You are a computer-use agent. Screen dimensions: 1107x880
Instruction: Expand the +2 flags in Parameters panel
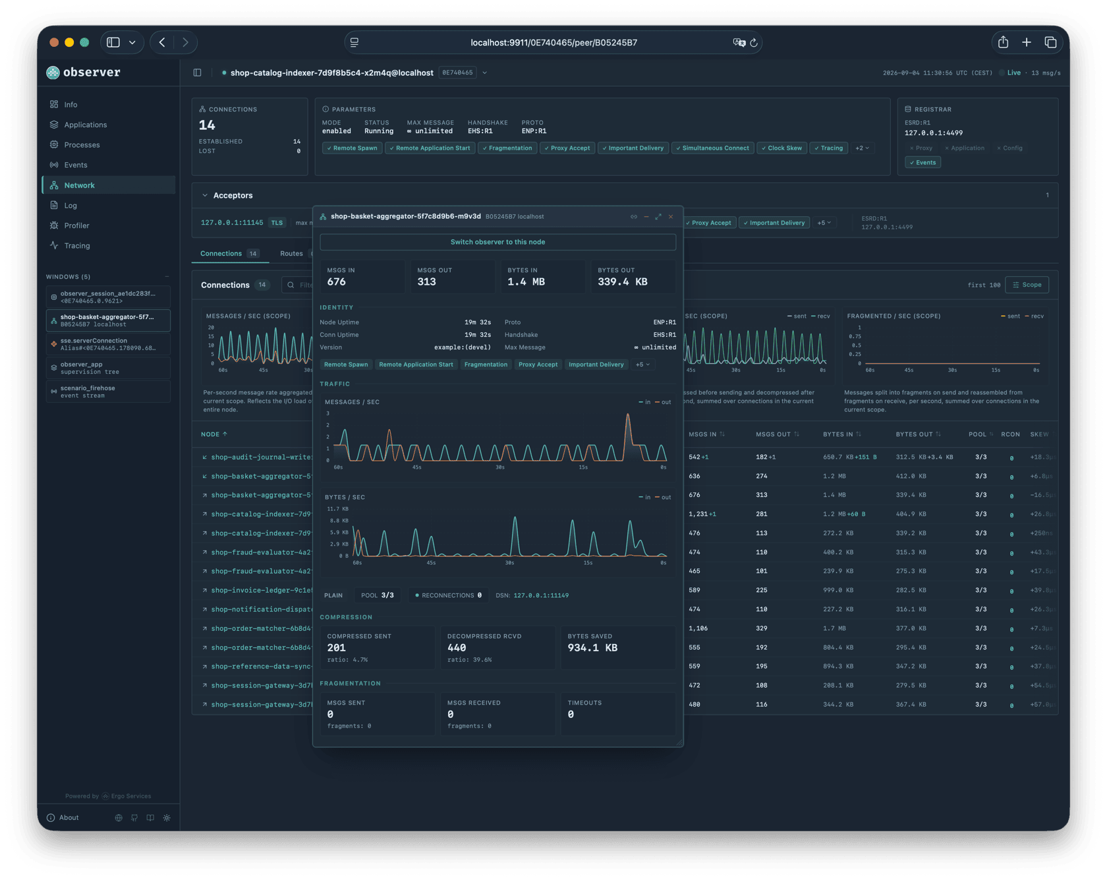point(863,148)
